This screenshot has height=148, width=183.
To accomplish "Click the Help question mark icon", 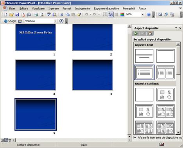I will click(149, 14).
